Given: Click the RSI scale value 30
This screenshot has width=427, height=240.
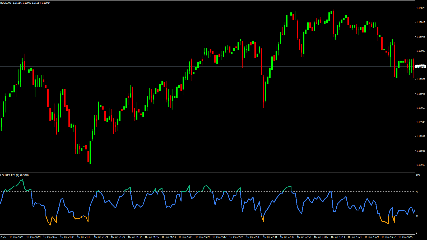Looking at the screenshot, I should click(417, 216).
